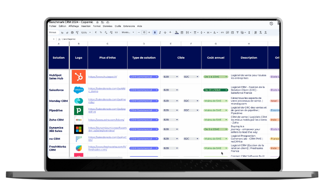Increase the font size with the plus button
327x189 pixels.
pyautogui.click(x=149, y=33)
